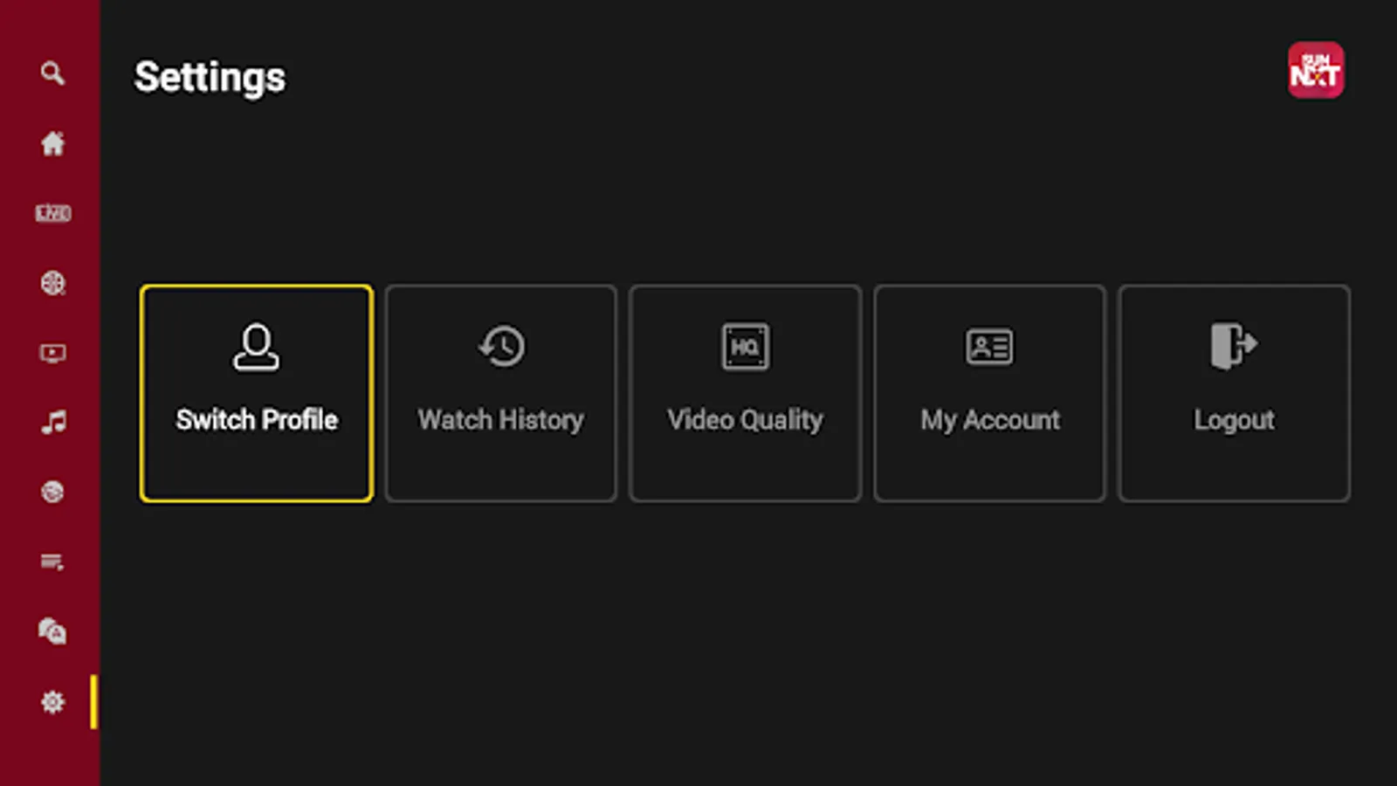Open the Watch History tile

click(x=501, y=393)
